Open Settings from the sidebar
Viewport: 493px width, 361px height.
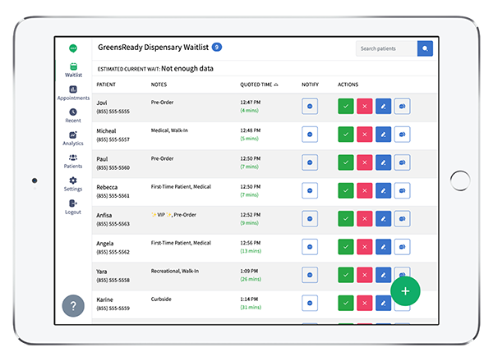[x=73, y=185]
